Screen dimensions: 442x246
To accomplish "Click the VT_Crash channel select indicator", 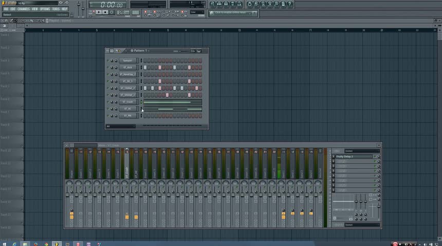I will pyautogui.click(x=141, y=101).
